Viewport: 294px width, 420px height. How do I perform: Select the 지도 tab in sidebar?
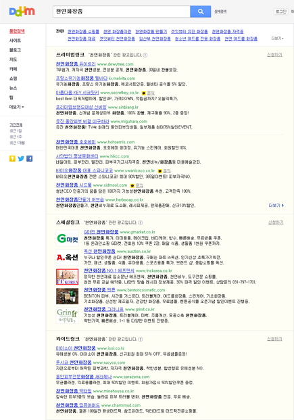tap(13, 60)
